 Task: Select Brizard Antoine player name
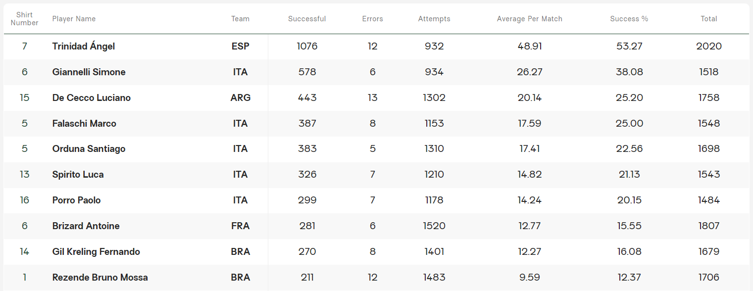[x=86, y=226]
